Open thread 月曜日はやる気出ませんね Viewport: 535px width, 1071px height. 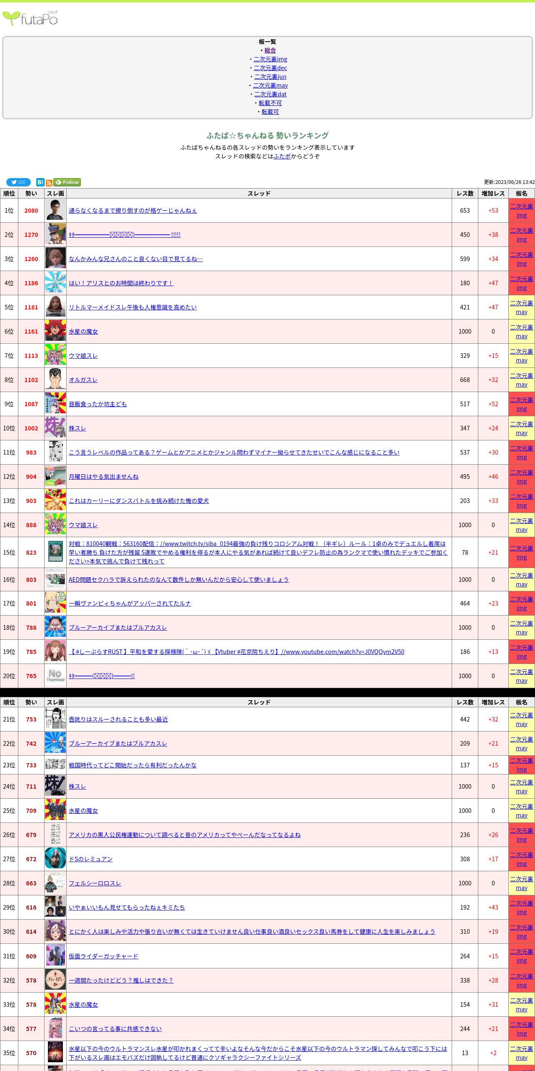point(103,477)
